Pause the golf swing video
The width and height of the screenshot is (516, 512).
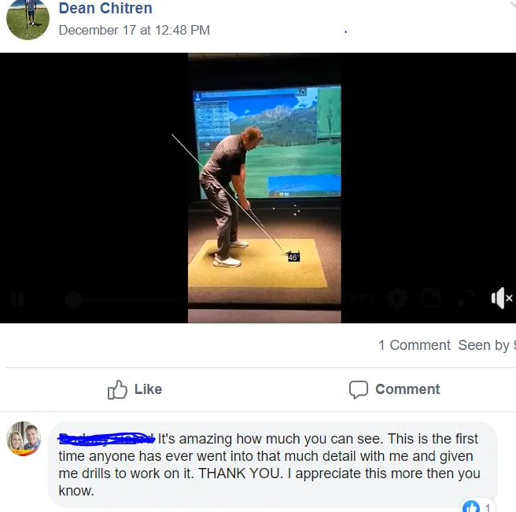tap(17, 299)
